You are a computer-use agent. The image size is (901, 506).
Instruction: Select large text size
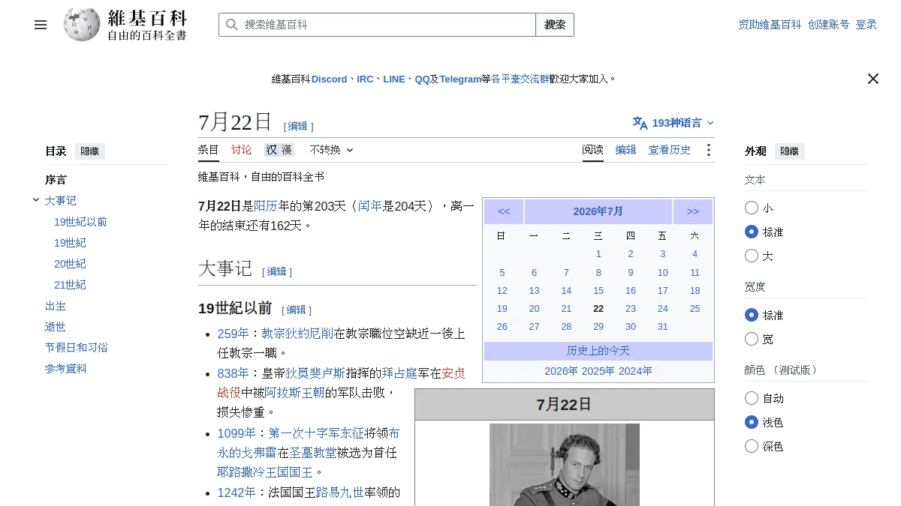coord(752,256)
